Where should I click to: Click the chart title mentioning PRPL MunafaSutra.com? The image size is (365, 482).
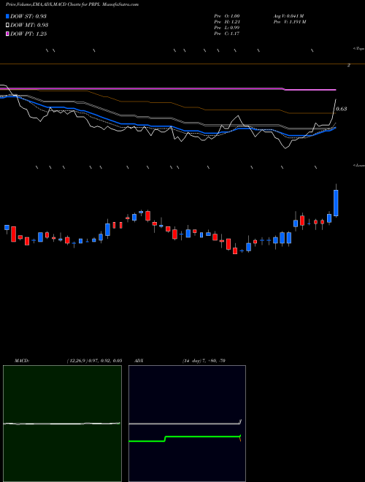[72, 4]
